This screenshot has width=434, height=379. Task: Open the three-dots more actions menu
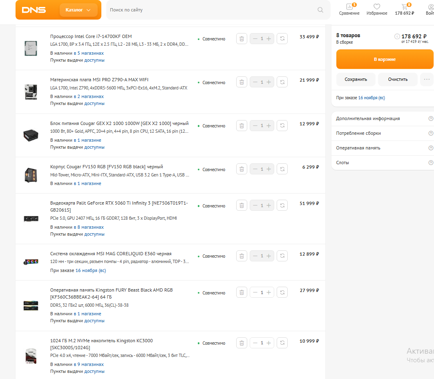[x=427, y=79]
